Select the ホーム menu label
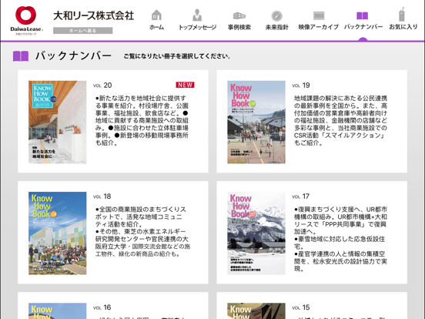The width and height of the screenshot is (425, 319). pos(156,27)
